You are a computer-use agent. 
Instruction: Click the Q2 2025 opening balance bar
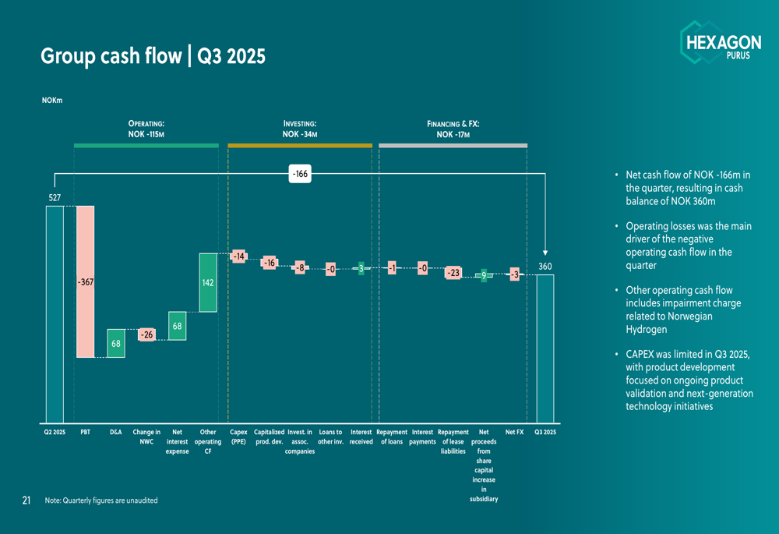pyautogui.click(x=55, y=313)
